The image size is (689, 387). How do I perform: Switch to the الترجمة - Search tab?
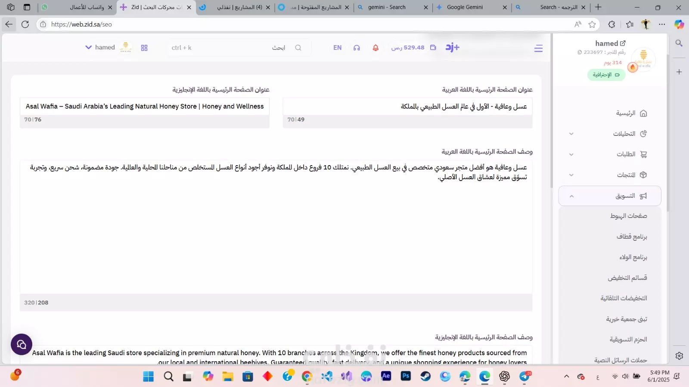coord(551,7)
